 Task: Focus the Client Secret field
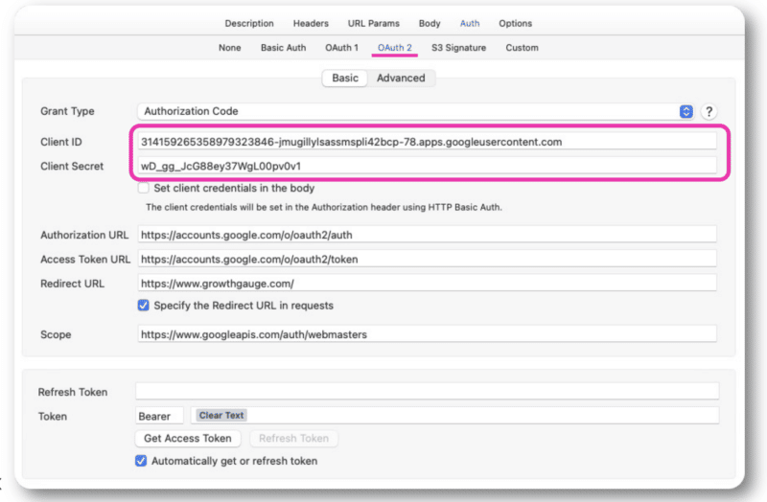point(427,167)
